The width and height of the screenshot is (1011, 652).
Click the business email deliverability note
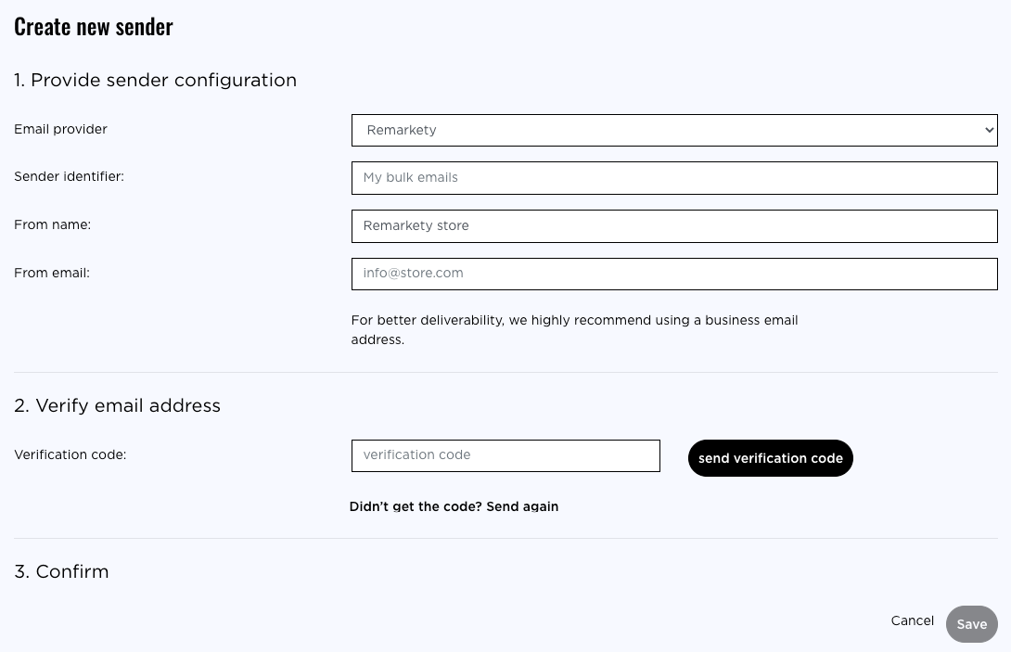(x=574, y=329)
